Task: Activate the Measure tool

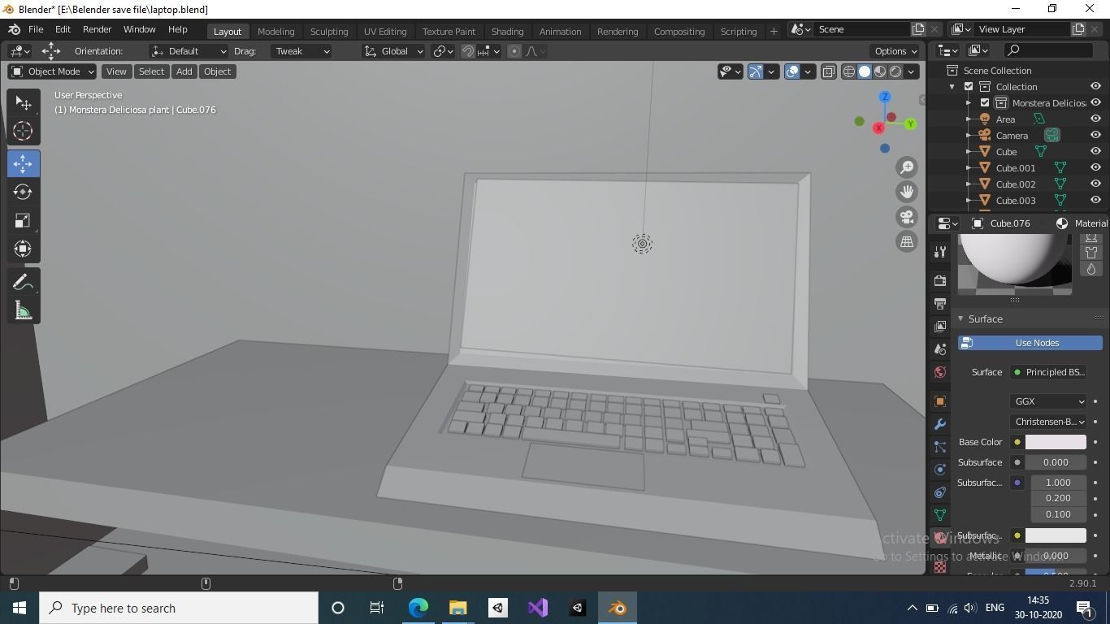Action: (x=23, y=310)
